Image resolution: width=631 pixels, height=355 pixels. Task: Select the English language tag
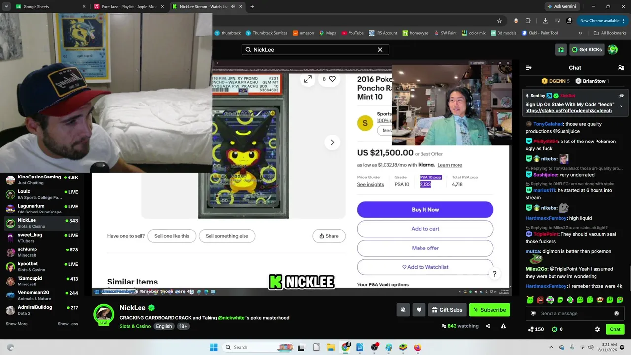point(164,326)
